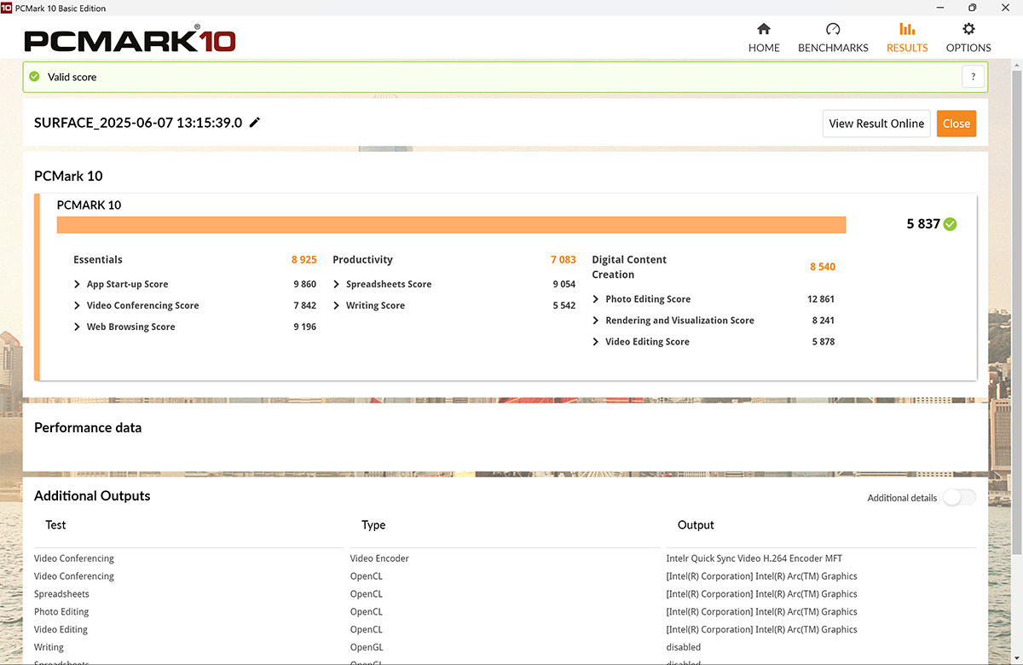Click the Essentials heading
Screen dimensions: 1023x665
98,260
